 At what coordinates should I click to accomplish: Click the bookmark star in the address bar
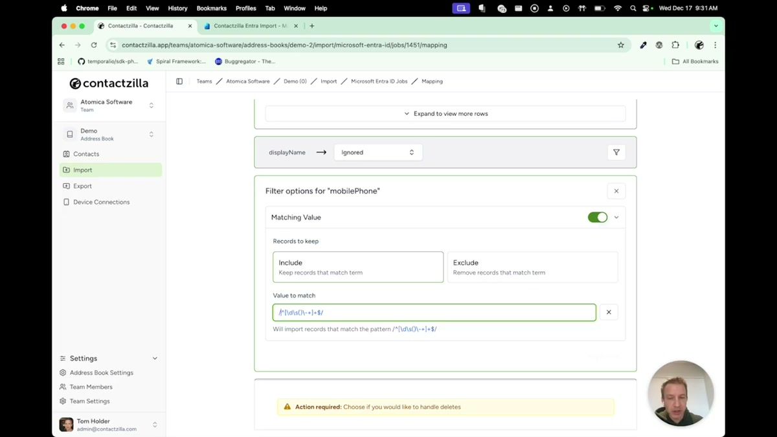click(x=620, y=45)
